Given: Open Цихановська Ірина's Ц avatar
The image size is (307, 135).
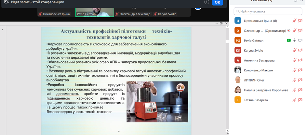Looking at the screenshot, I should [238, 21].
